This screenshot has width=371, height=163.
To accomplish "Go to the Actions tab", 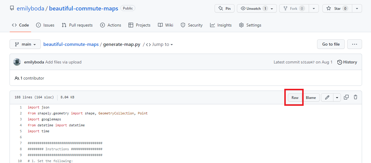I will (x=111, y=25).
